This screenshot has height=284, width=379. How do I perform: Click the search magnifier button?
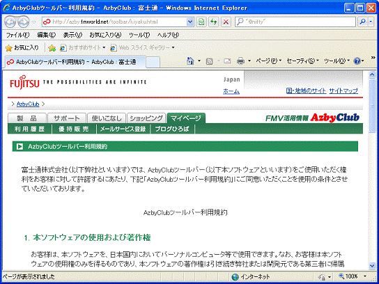362,22
